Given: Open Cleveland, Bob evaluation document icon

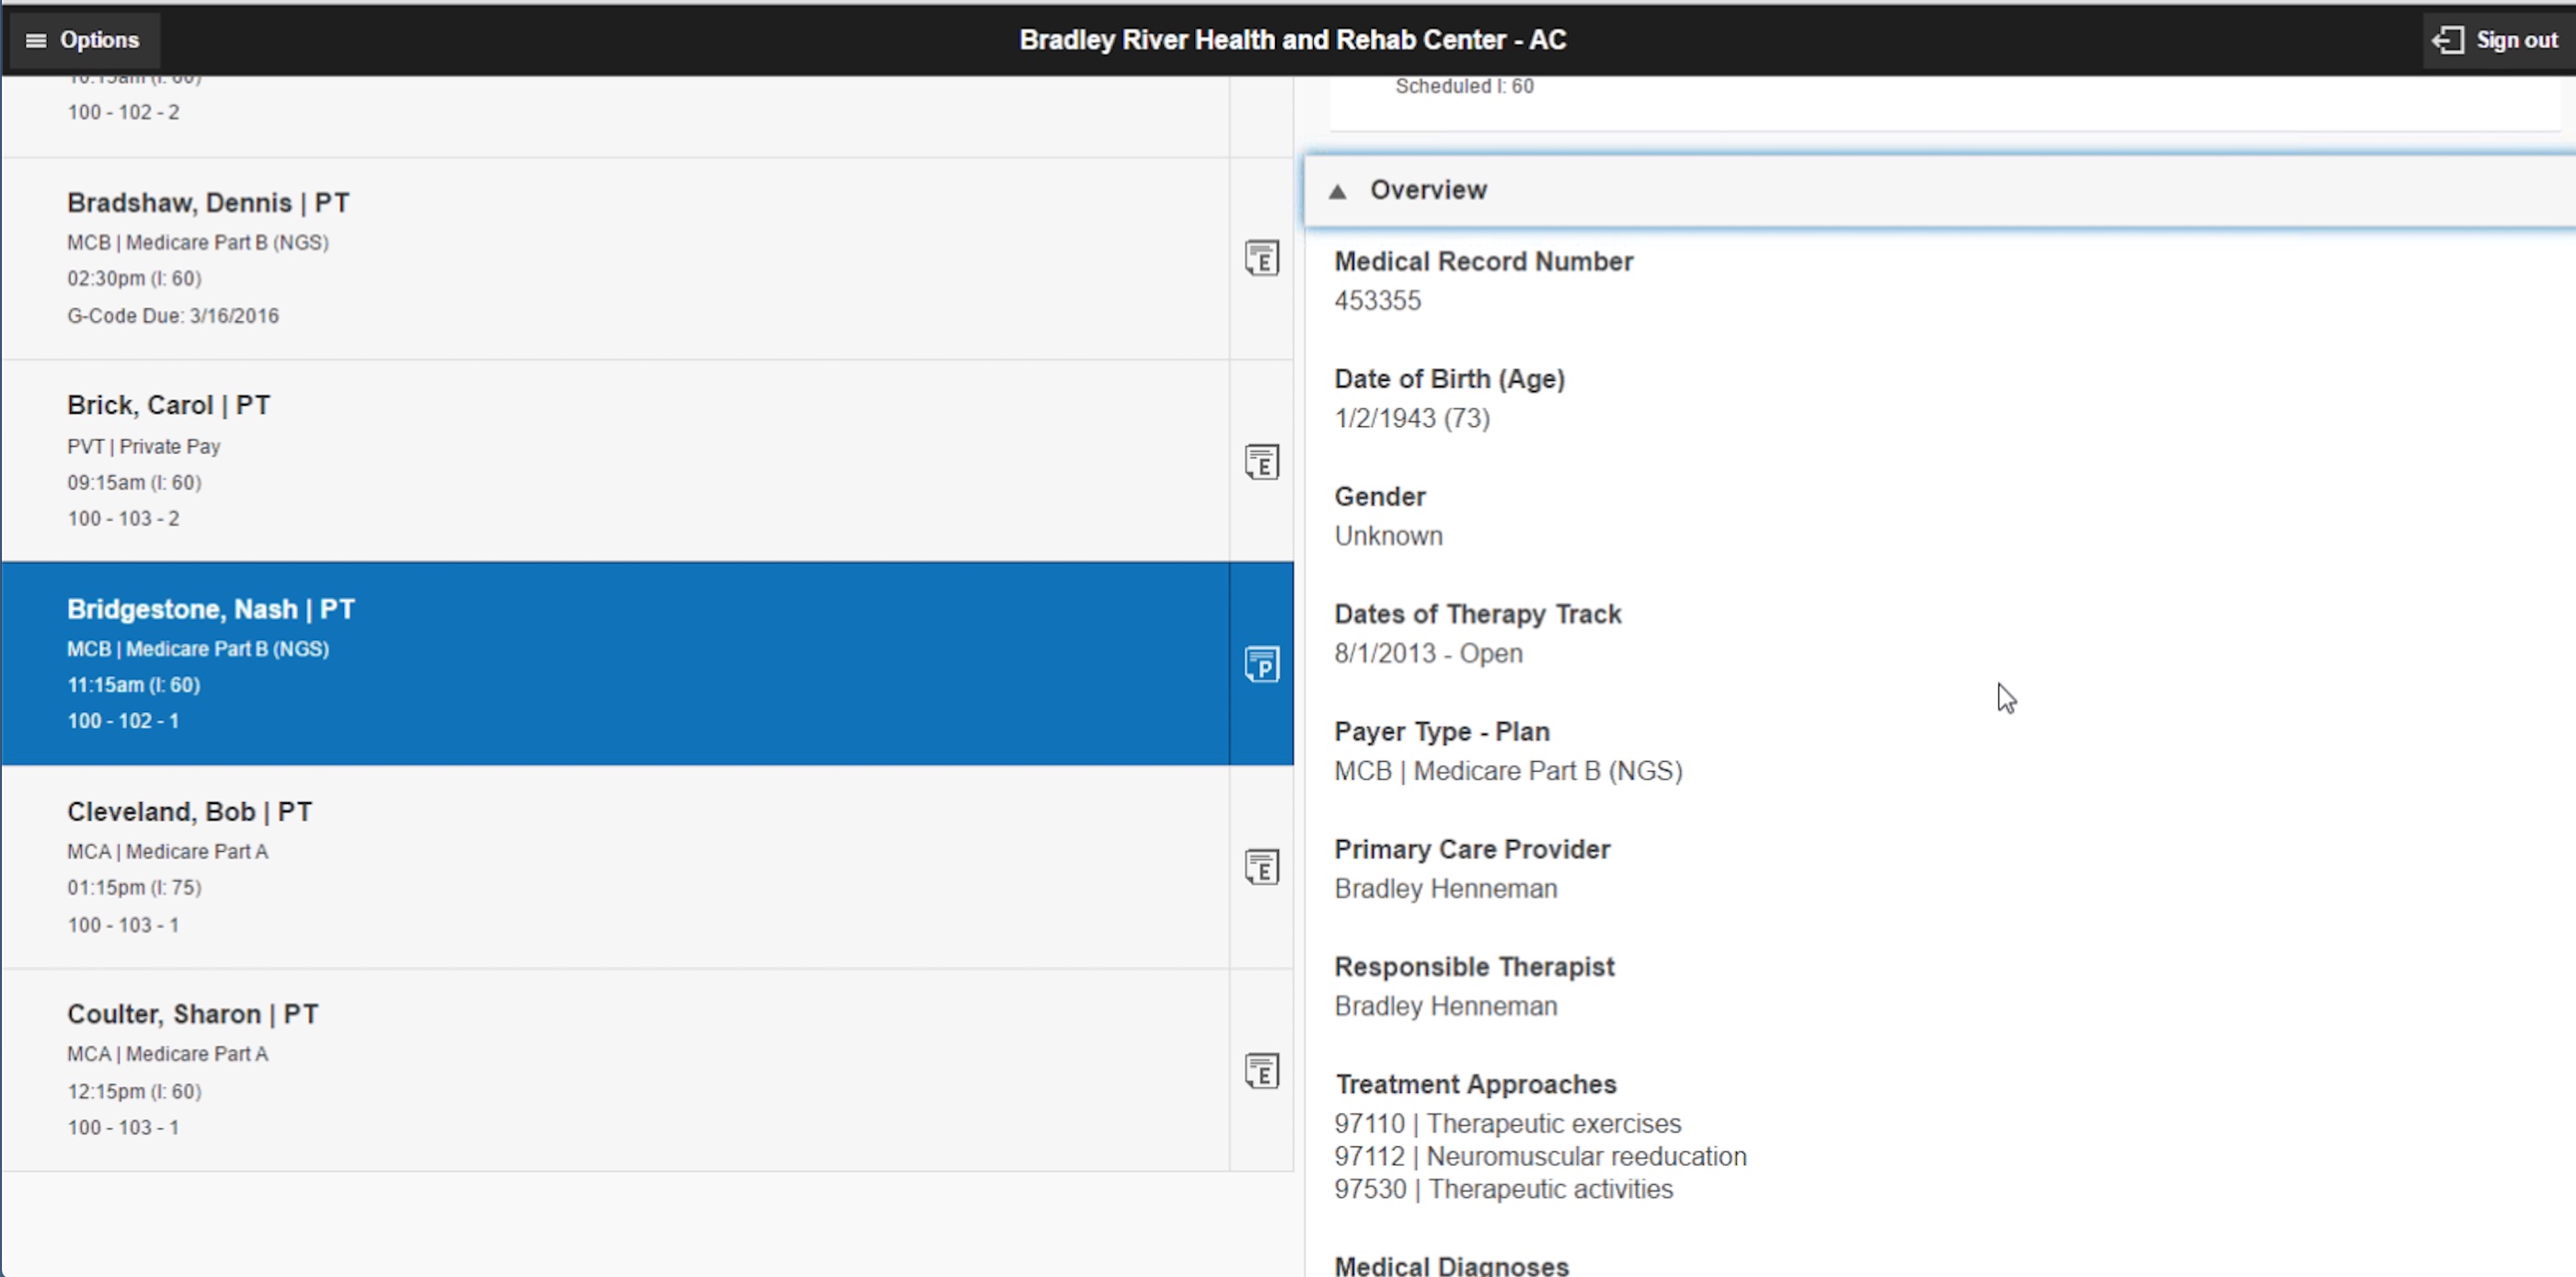Looking at the screenshot, I should [1261, 867].
